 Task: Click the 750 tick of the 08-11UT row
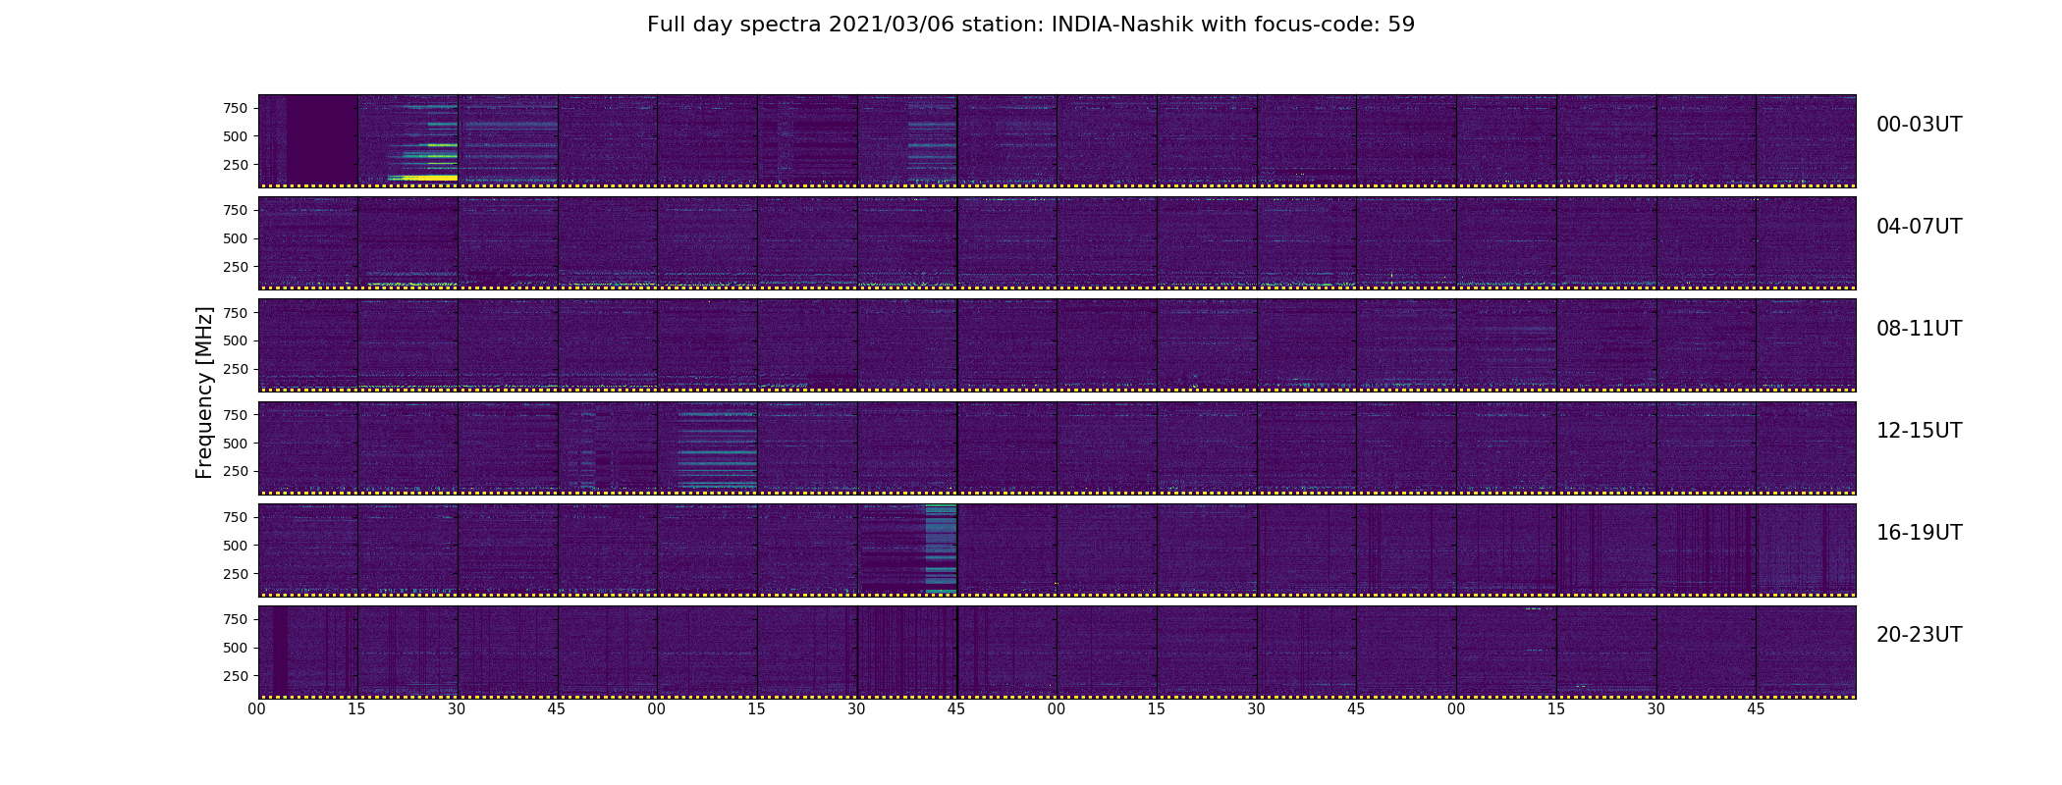(236, 312)
